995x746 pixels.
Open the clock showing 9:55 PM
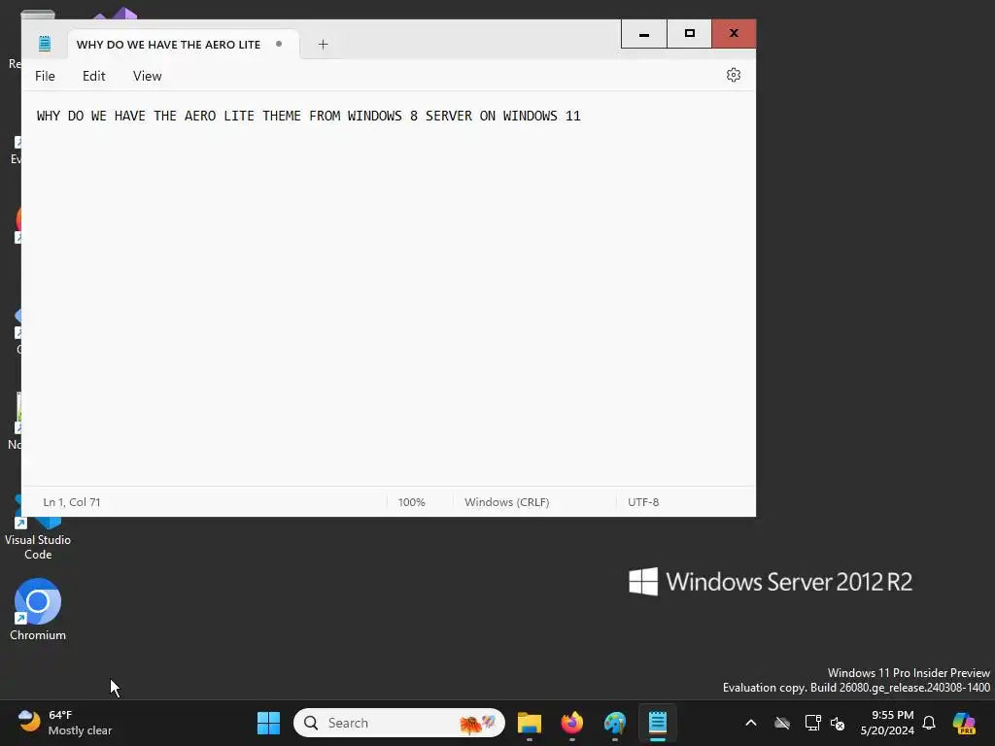[887, 723]
